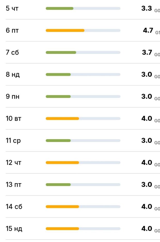Click the green bar for 11 ср
160x242 pixels.
(x=58, y=140)
